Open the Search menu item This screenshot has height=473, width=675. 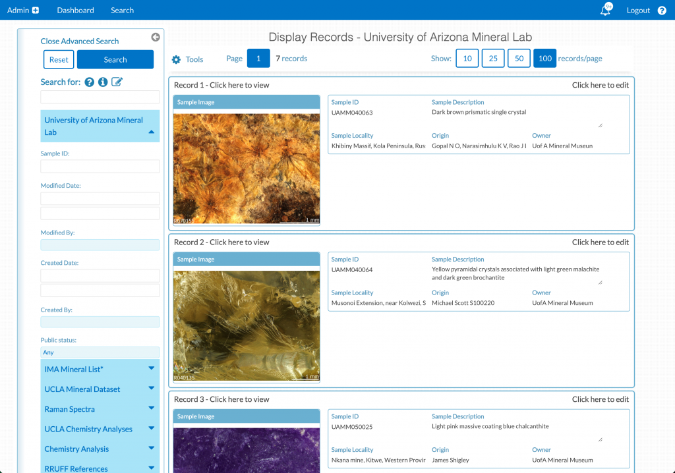tap(122, 11)
